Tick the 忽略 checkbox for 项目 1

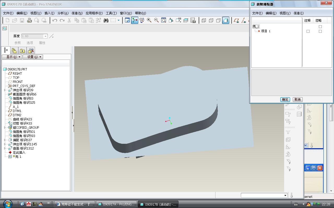point(320,31)
